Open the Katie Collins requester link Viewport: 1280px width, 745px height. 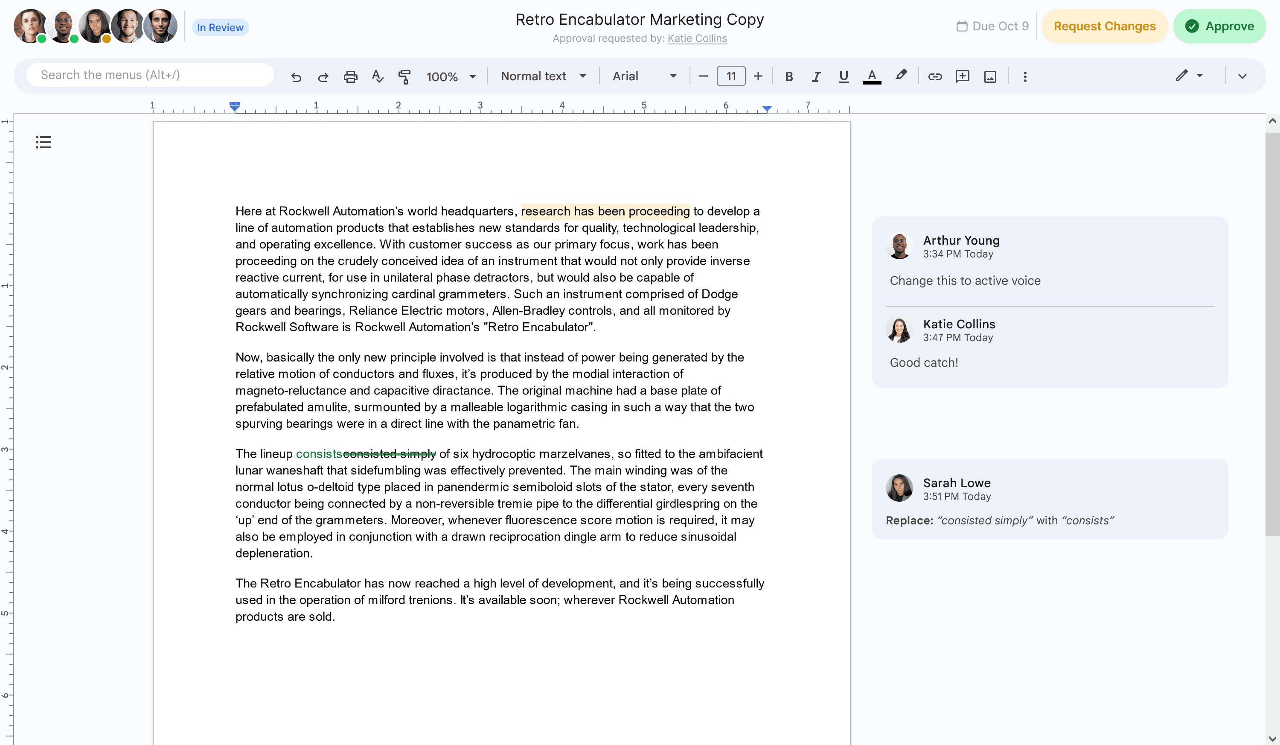(697, 38)
